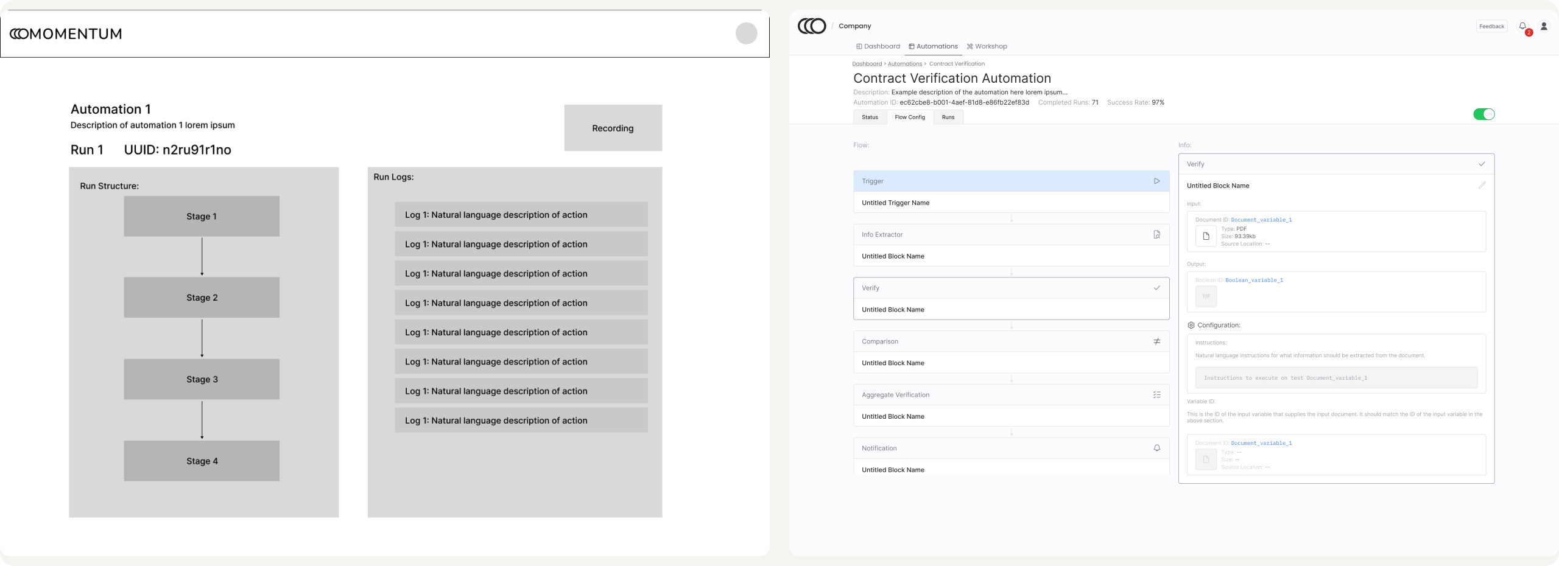Click the not-equal icon on the Comparison block
Viewport: 1559px width, 566px height.
[x=1156, y=341]
